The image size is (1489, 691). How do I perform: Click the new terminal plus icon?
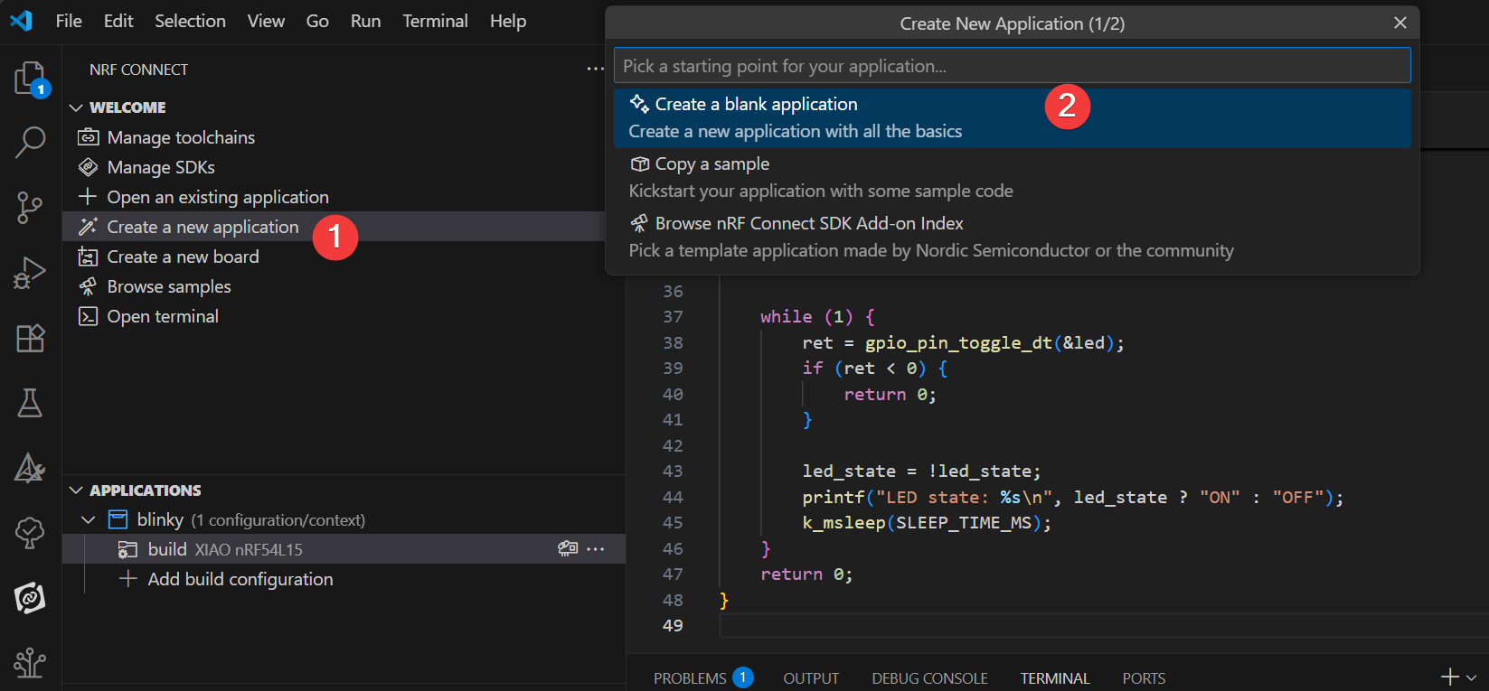click(1450, 677)
